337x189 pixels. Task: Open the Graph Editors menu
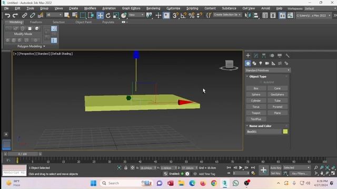(x=131, y=8)
